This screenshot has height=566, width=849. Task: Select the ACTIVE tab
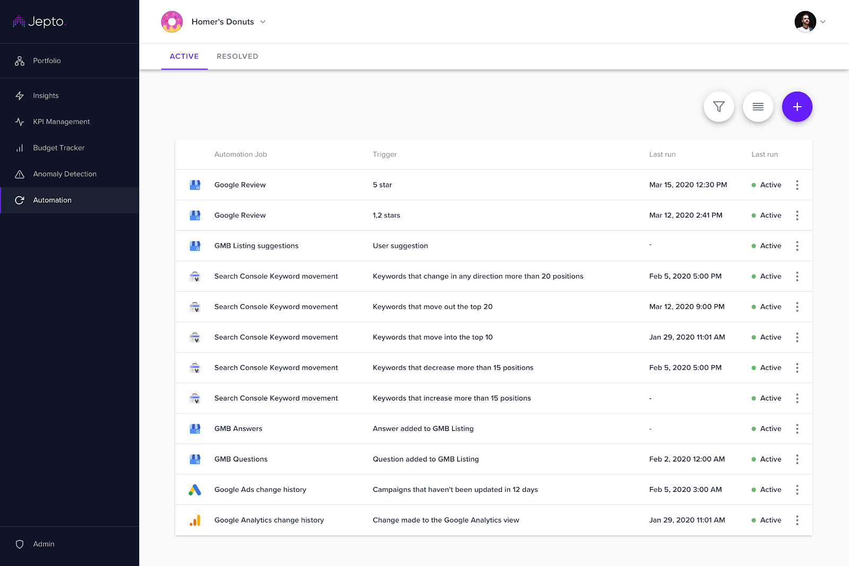click(184, 56)
